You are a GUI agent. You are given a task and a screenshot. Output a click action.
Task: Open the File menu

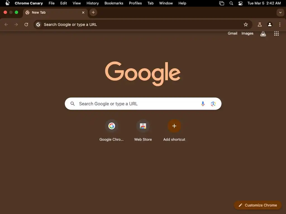51,3
